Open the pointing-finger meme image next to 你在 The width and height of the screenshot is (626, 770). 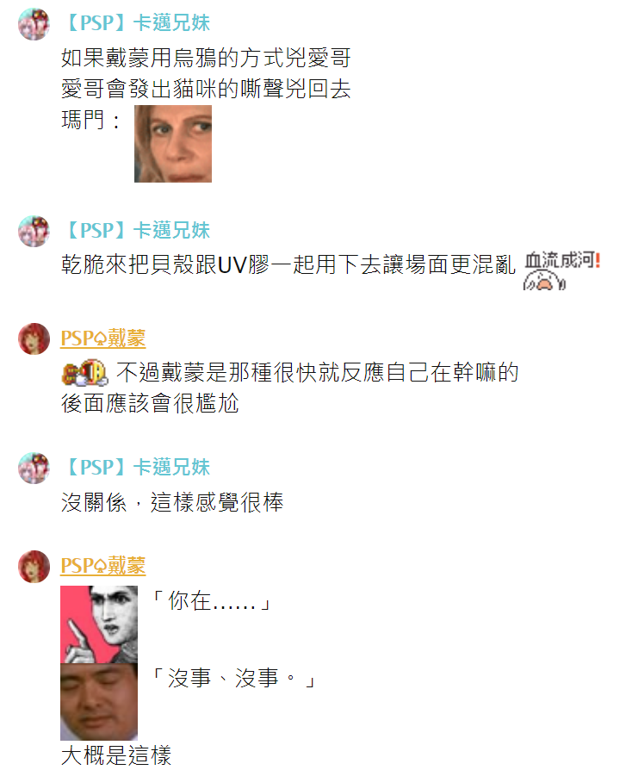click(x=99, y=624)
